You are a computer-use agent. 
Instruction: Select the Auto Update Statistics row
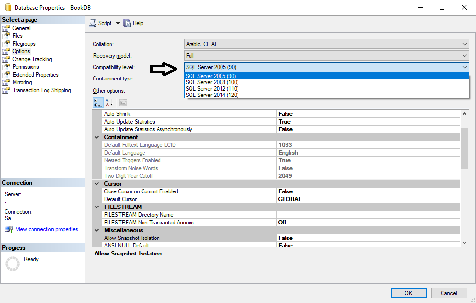[x=282, y=122]
